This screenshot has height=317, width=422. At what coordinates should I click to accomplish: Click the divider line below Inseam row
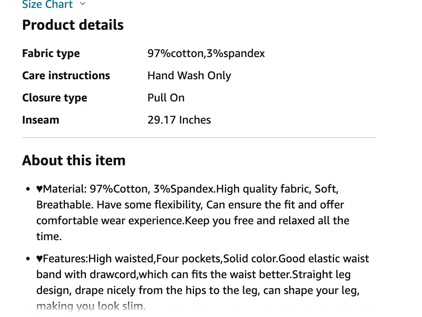tap(199, 137)
